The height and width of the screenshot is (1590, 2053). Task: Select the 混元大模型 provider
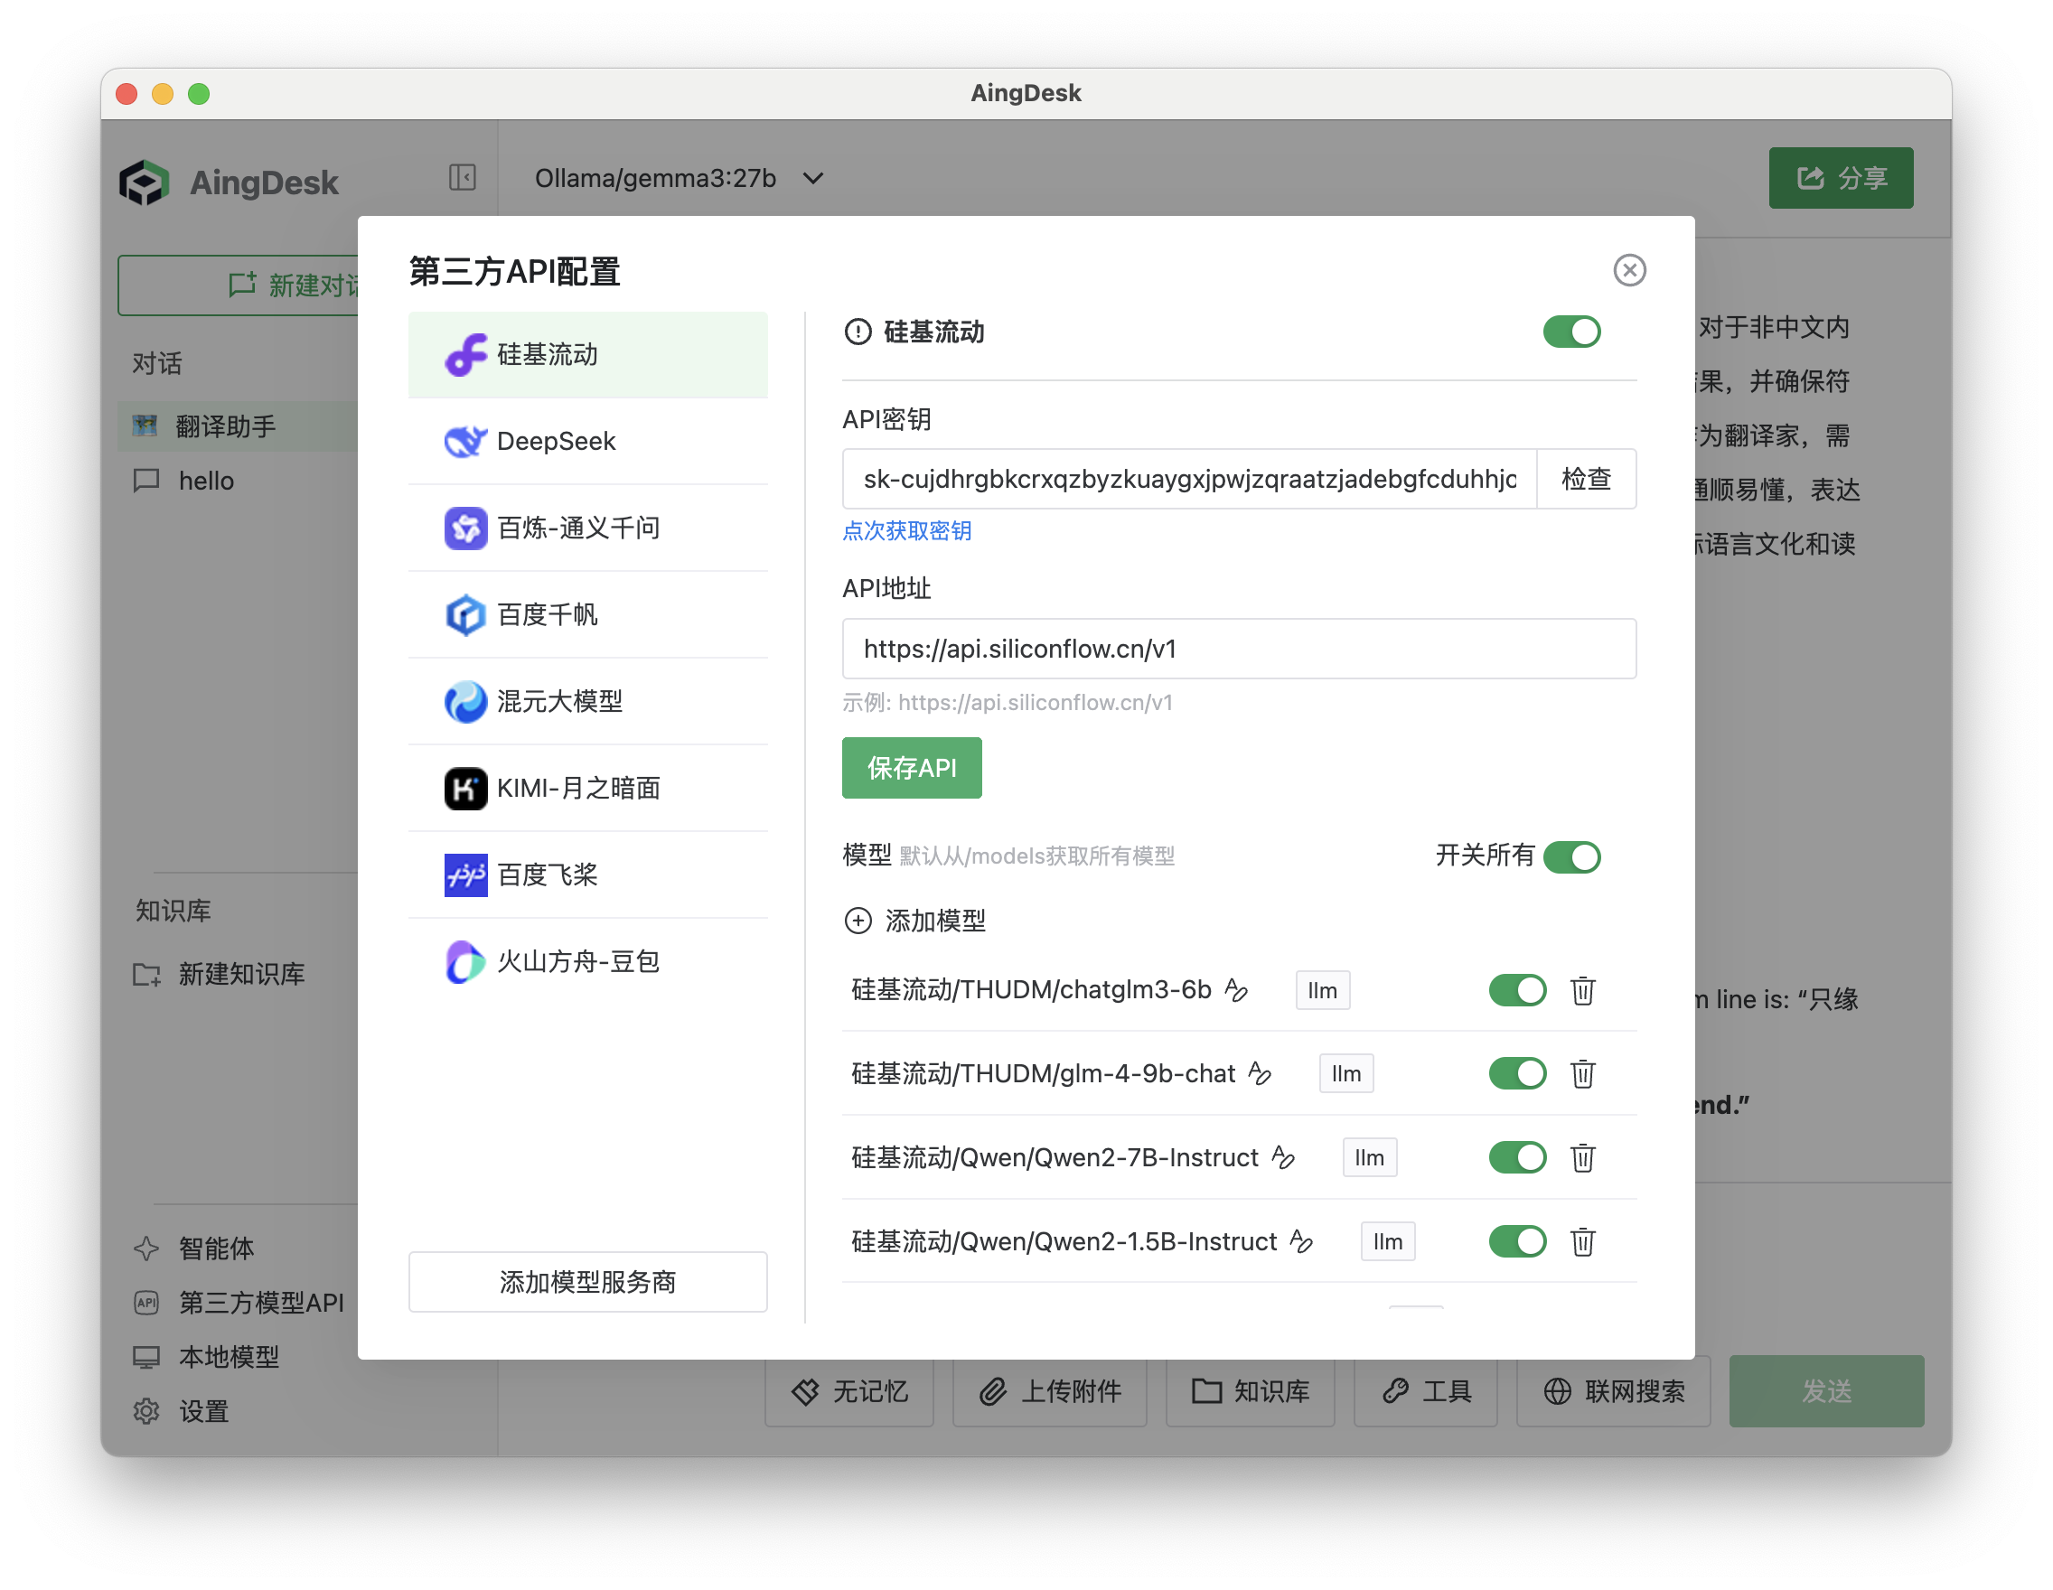click(x=559, y=701)
